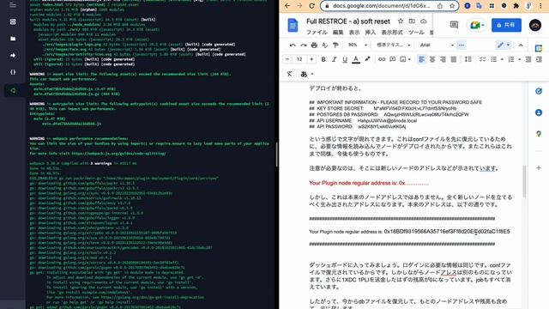
Task: Bookmark this page with address bar star
Action: click(x=452, y=6)
